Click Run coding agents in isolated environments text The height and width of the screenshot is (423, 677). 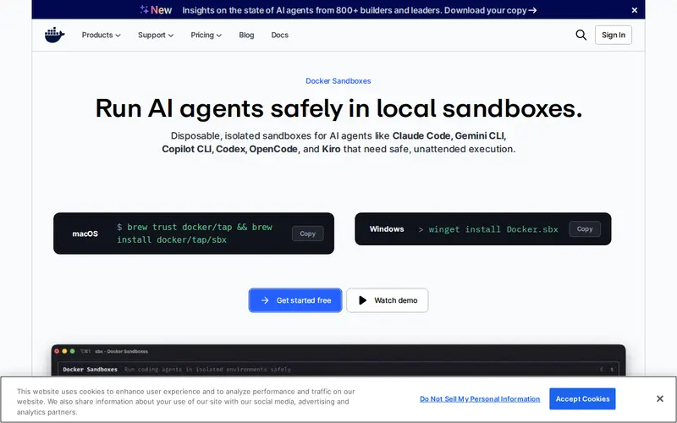207,370
